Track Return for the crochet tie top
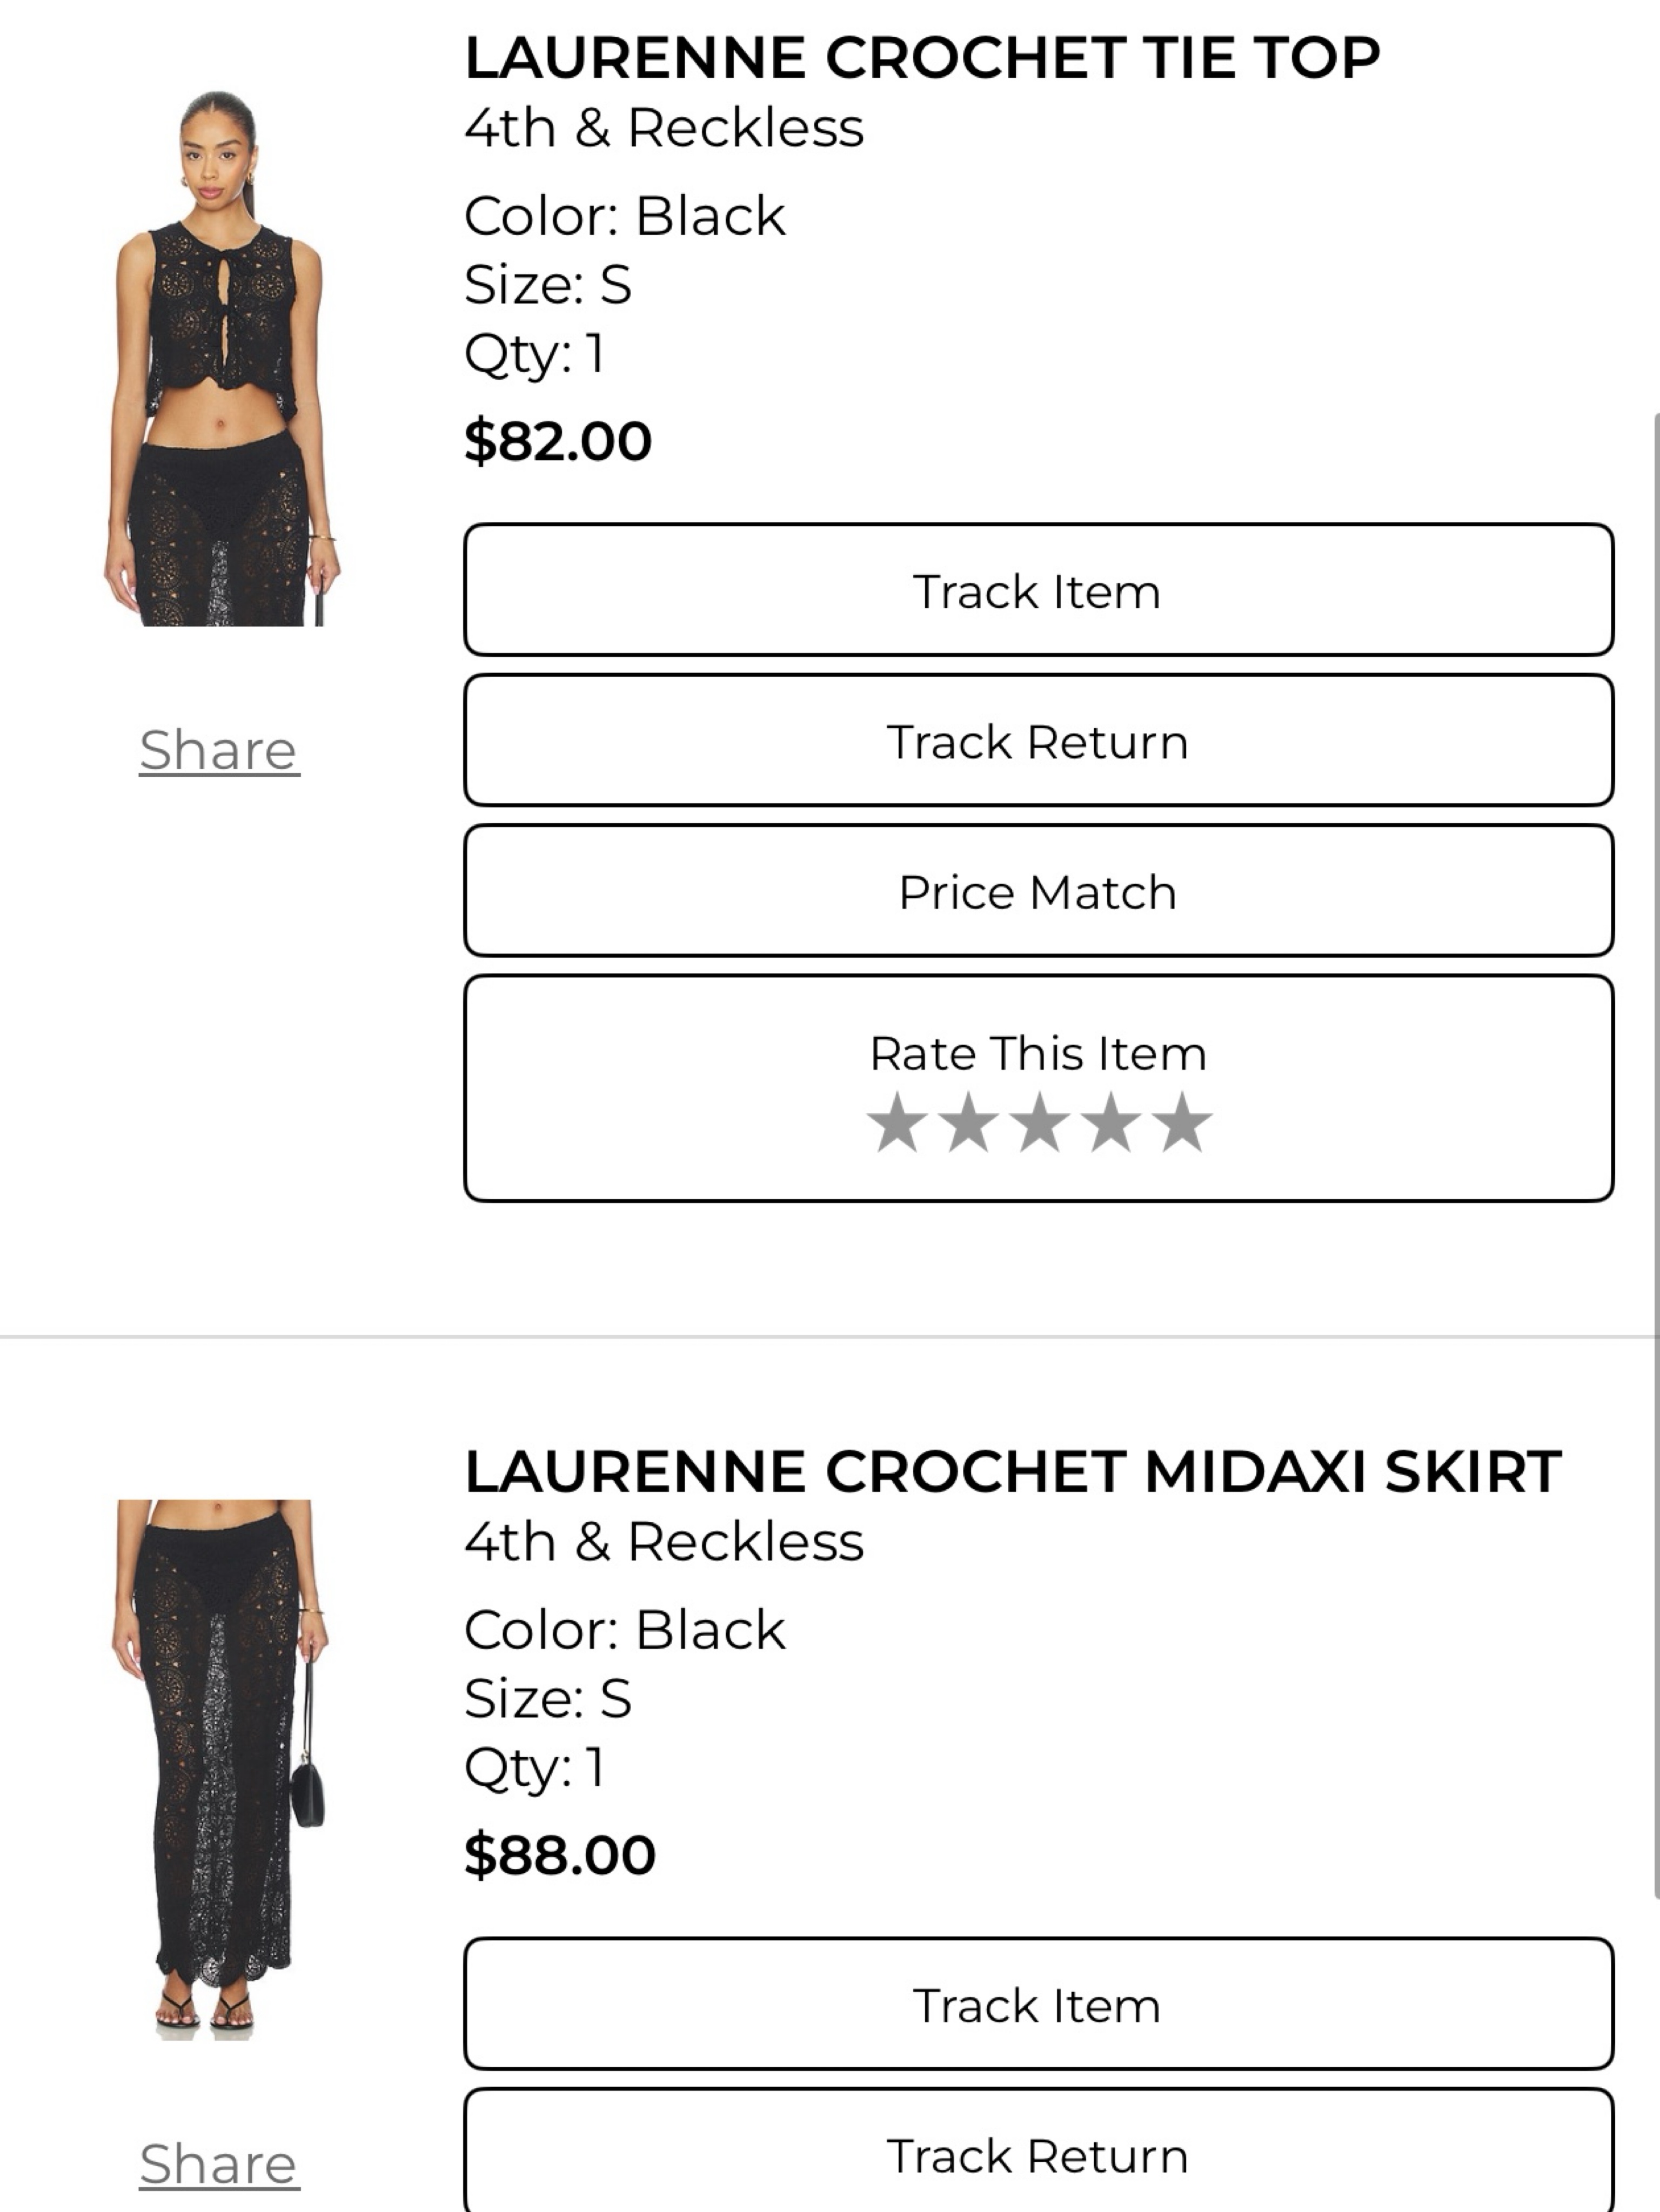The height and width of the screenshot is (2212, 1660). (1039, 740)
